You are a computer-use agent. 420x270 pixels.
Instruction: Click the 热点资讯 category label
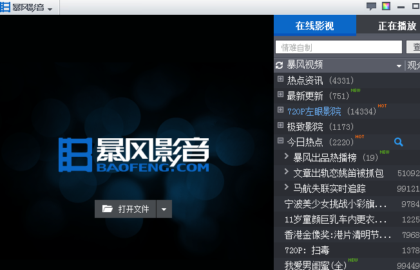(x=305, y=80)
